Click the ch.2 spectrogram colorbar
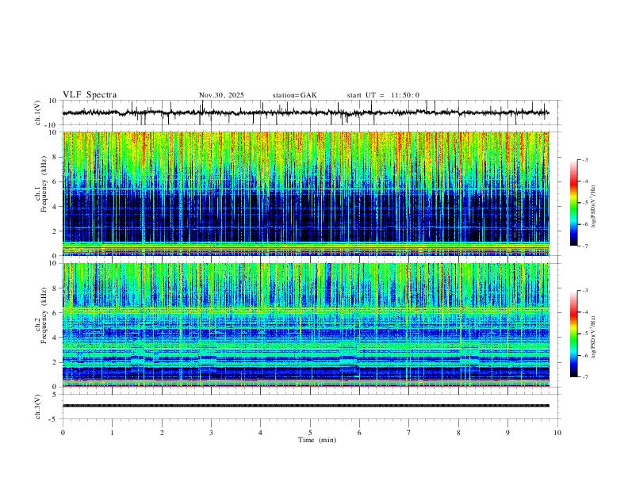628x485 pixels. point(574,334)
